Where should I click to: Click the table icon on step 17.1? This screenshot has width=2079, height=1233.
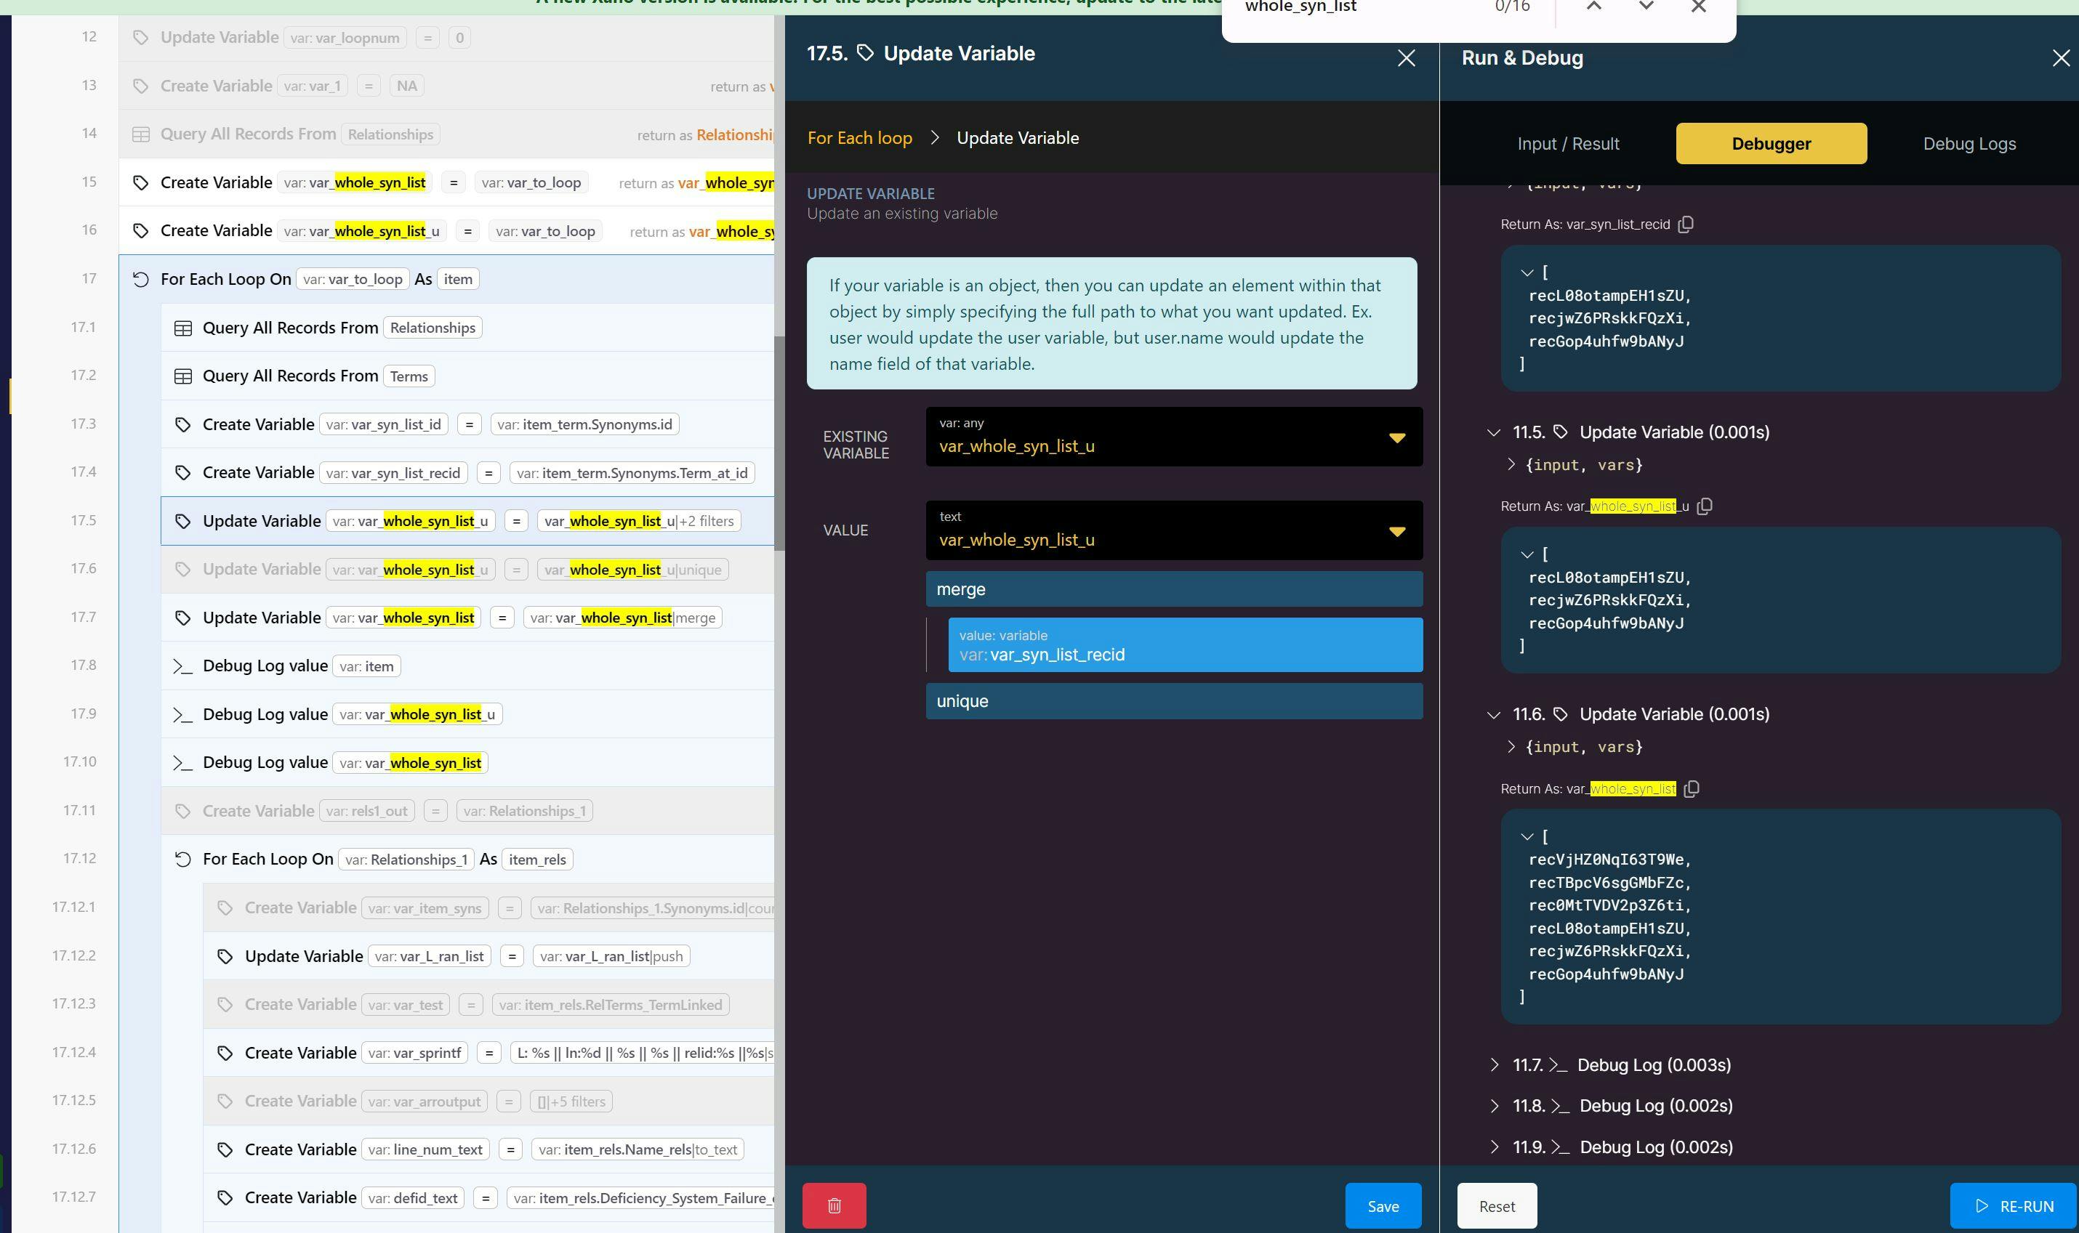[183, 328]
